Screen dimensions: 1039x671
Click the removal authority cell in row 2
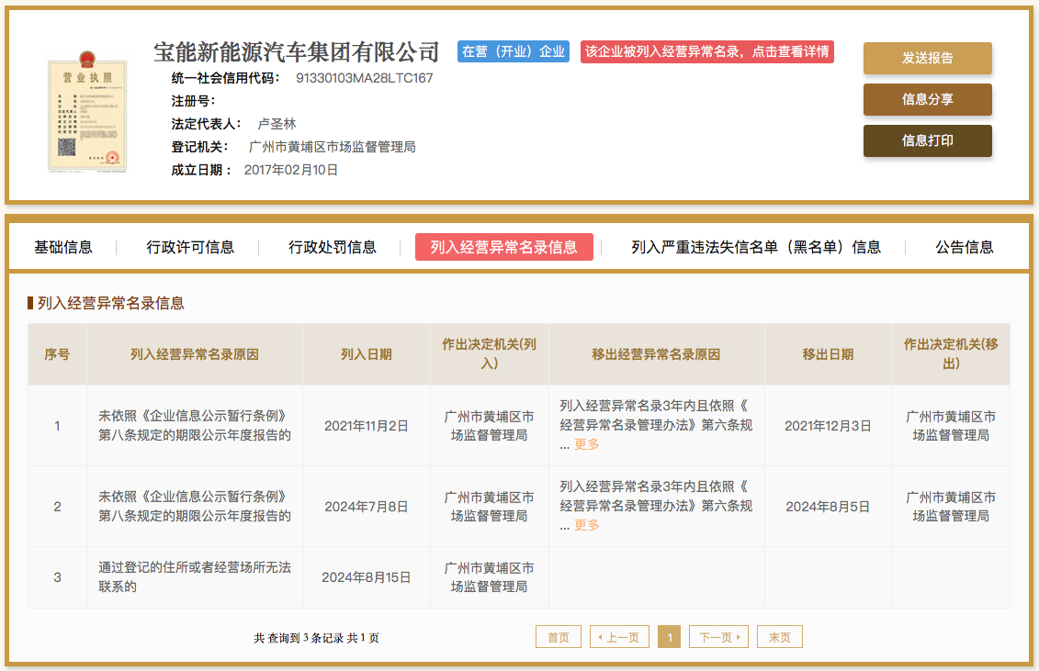[x=951, y=506]
